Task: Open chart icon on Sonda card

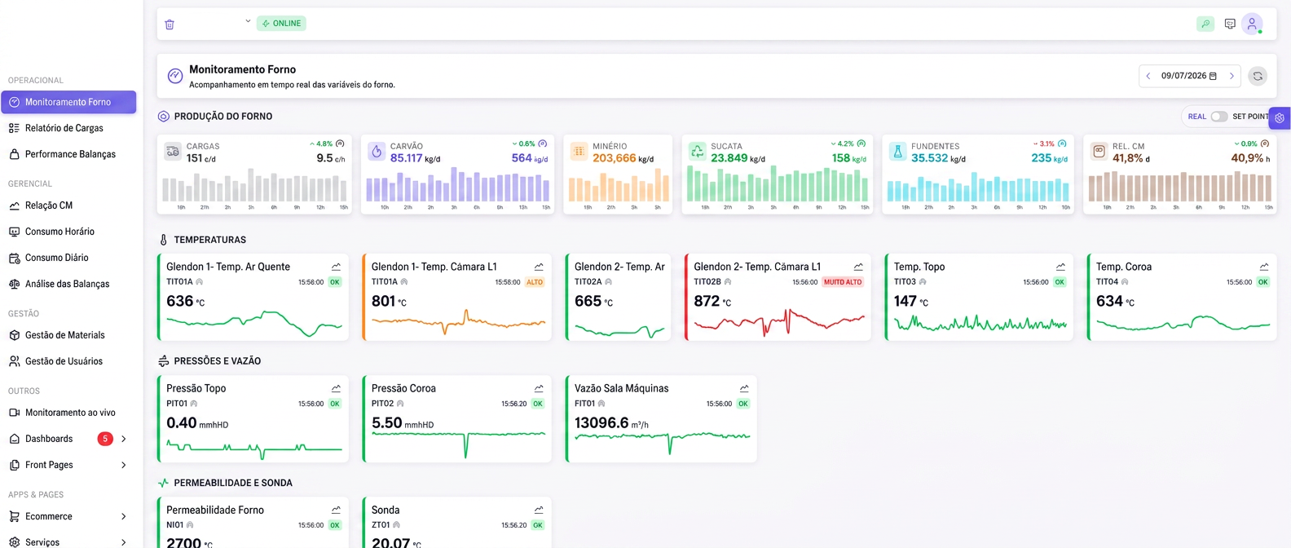Action: click(x=539, y=510)
